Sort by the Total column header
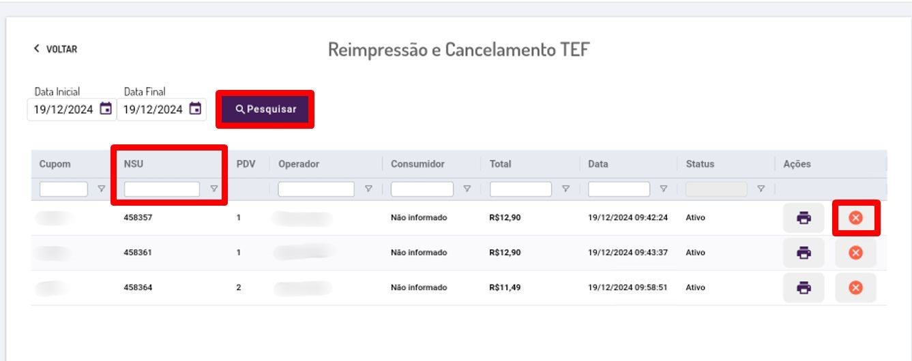Screen dimensions: 912x361 point(500,164)
